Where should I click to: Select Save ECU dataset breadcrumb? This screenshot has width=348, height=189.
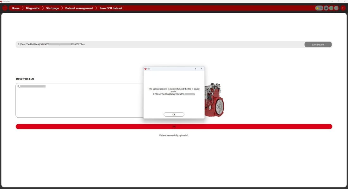111,8
